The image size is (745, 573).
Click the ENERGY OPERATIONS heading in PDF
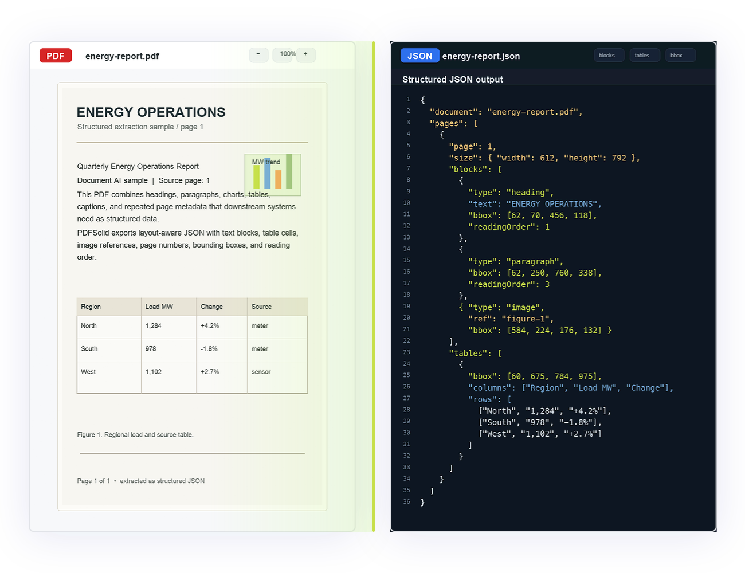click(x=151, y=112)
